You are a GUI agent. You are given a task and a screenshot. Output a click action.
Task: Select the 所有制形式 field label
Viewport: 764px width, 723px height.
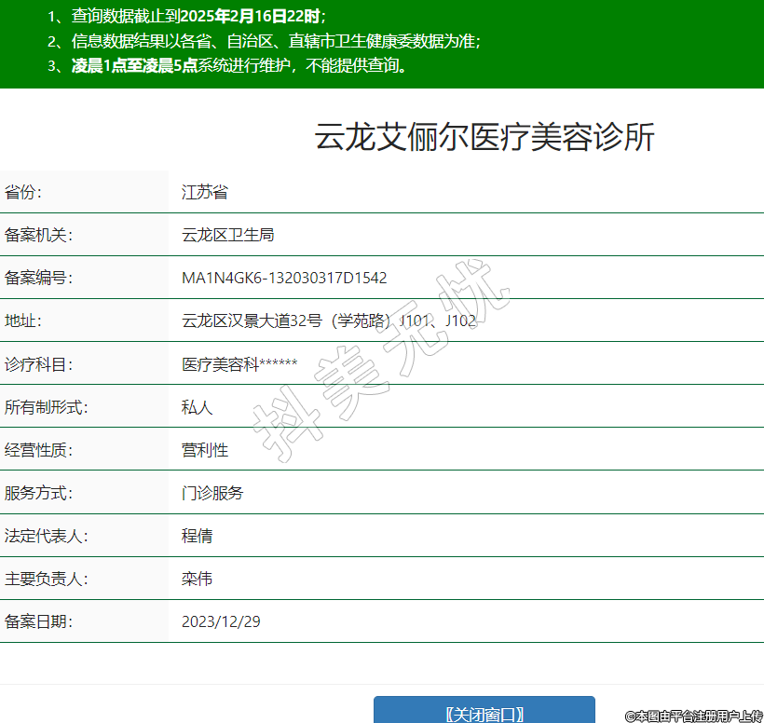click(46, 407)
